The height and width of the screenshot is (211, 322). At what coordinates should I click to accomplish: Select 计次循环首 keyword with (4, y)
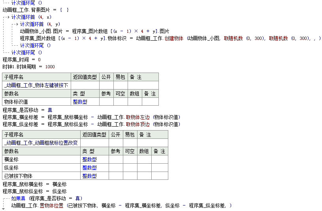[x=32, y=24]
